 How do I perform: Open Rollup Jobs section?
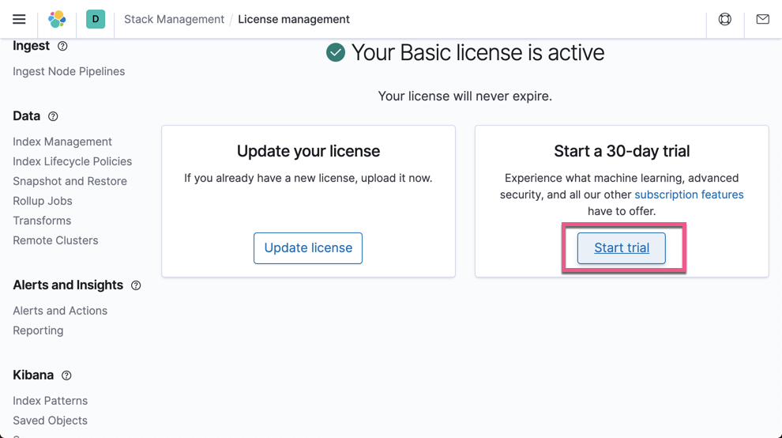click(43, 201)
